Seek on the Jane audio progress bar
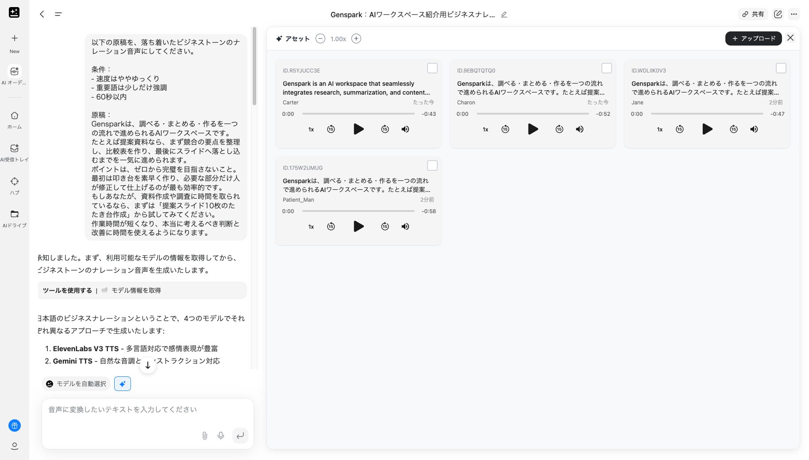The width and height of the screenshot is (809, 460). click(x=707, y=114)
